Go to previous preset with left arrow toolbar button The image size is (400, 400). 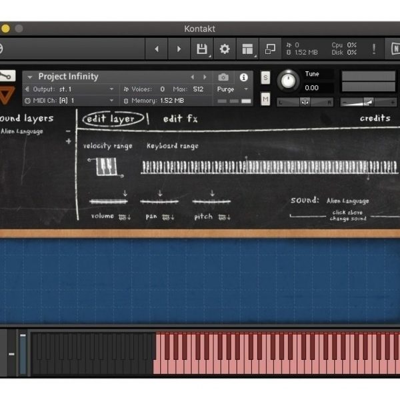click(157, 49)
